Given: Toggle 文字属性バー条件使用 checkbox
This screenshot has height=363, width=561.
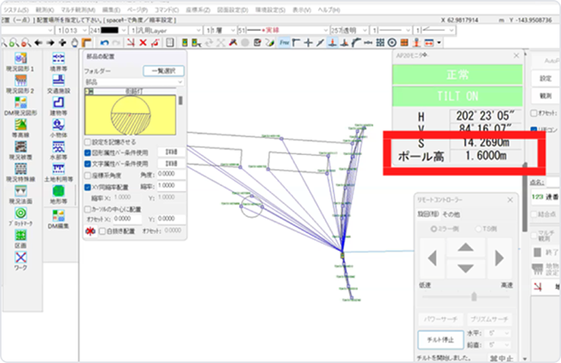Looking at the screenshot, I should (x=87, y=163).
